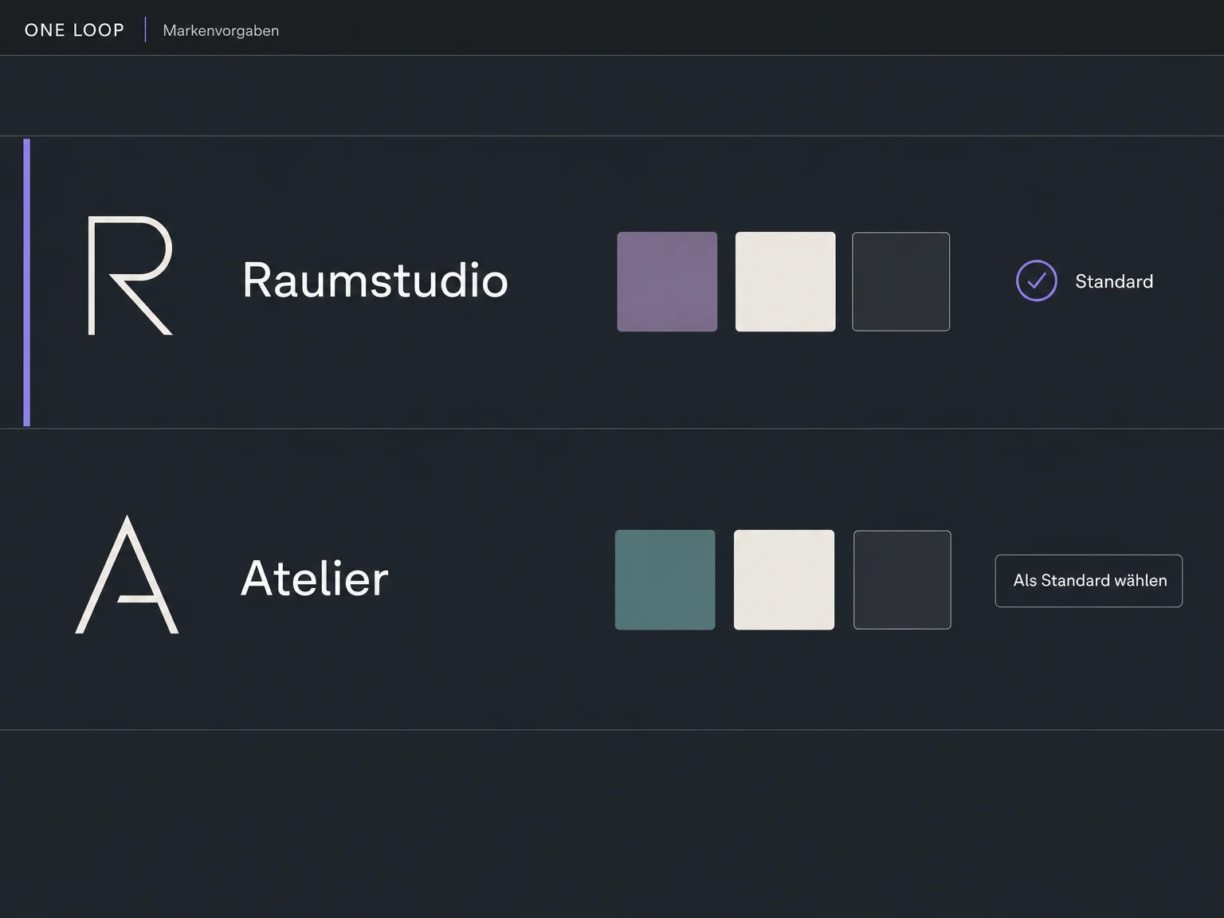
Task: Toggle the Standard checkmark for Raumstudio
Action: coord(1036,280)
